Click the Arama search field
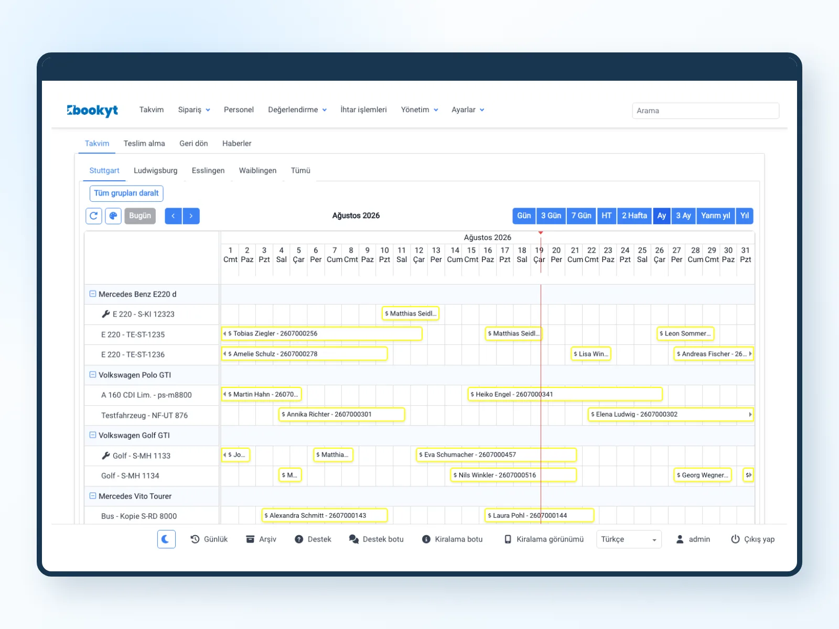Screen dimensions: 839x629 click(x=705, y=111)
